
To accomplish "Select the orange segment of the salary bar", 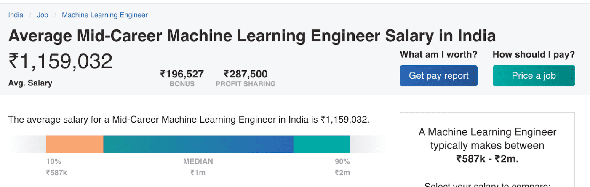I will click(x=75, y=144).
